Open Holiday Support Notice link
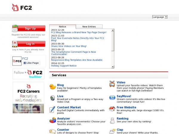 (64, 66)
